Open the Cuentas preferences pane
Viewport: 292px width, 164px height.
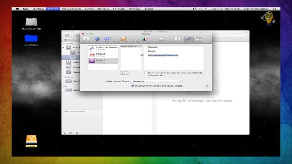tap(97, 40)
